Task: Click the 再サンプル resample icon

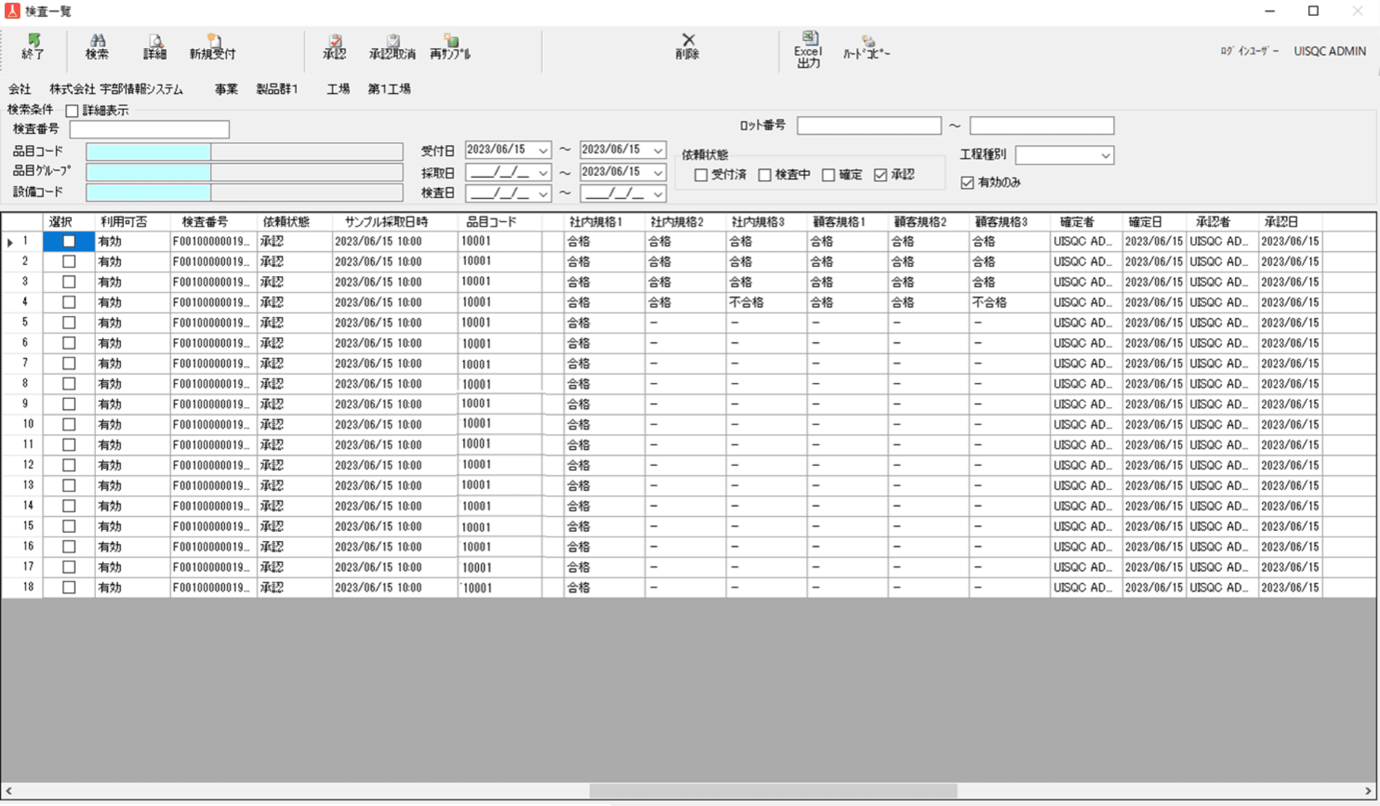Action: click(450, 46)
